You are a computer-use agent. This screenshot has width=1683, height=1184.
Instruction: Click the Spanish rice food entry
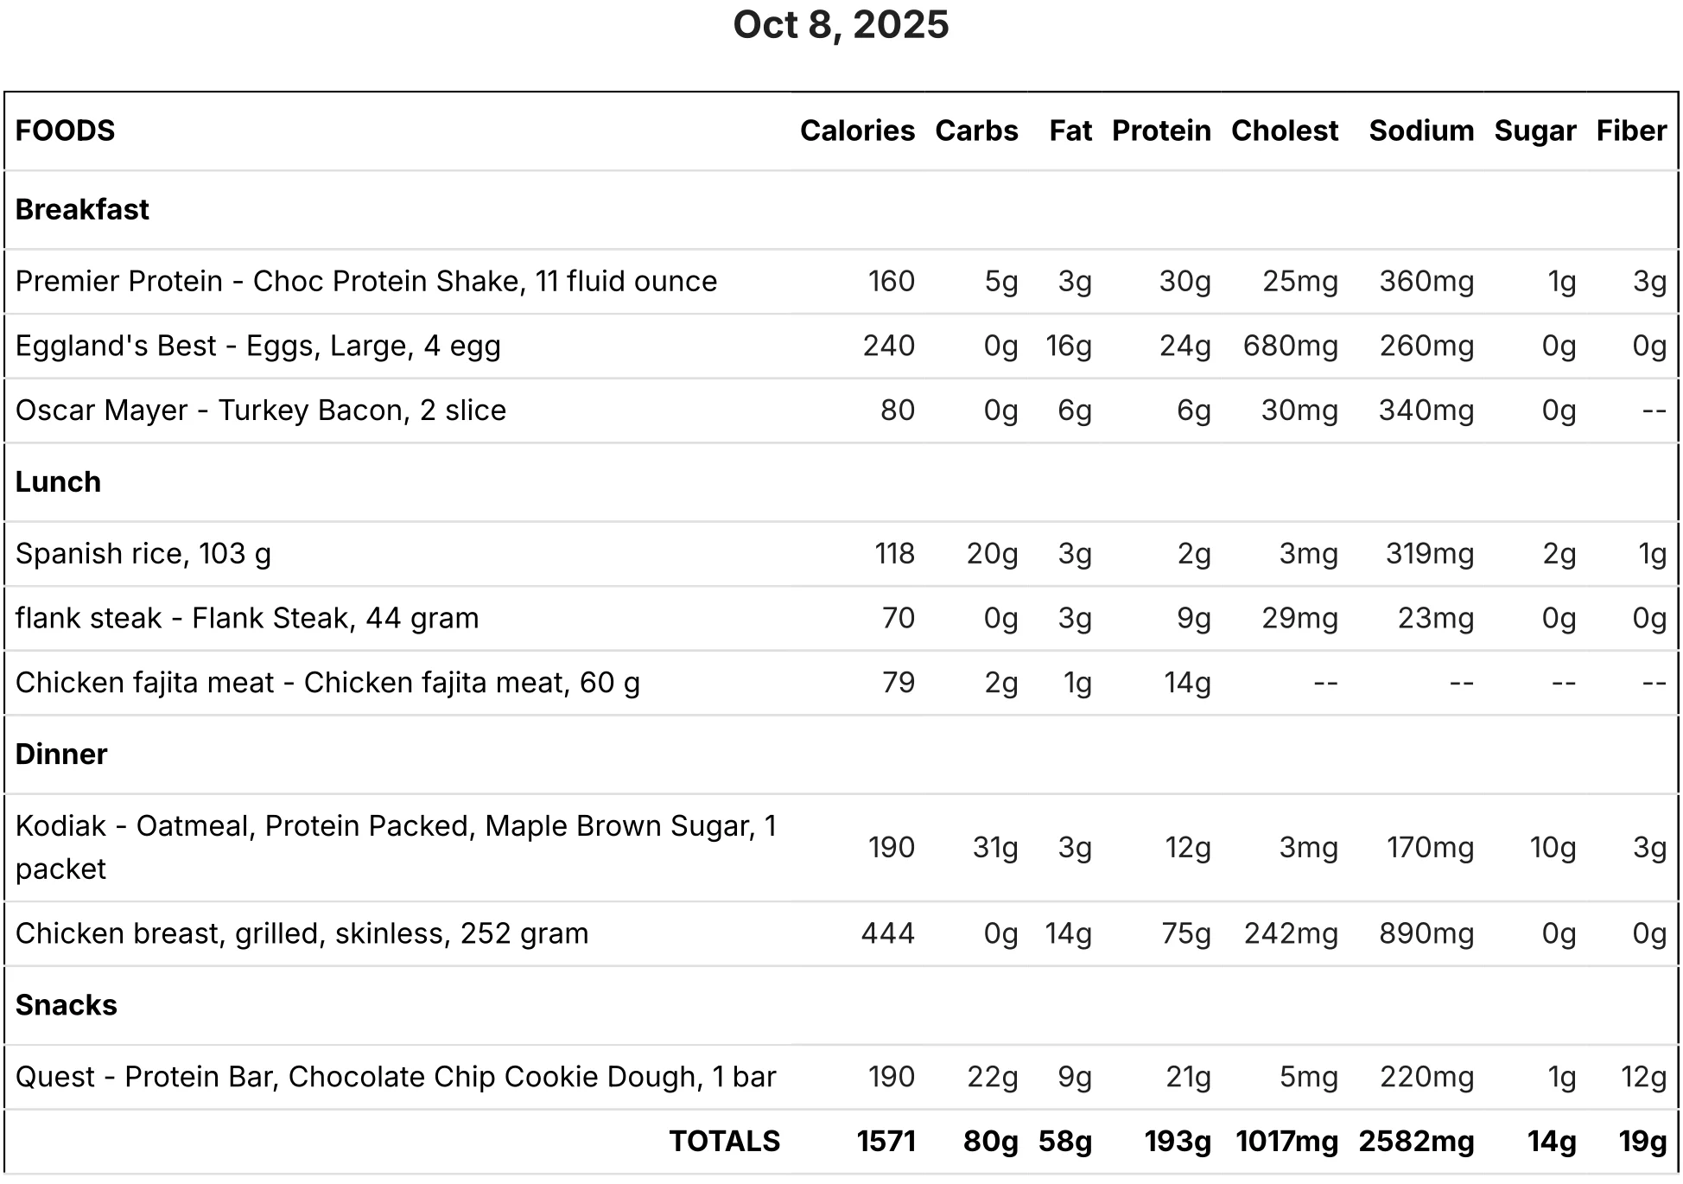tap(143, 553)
